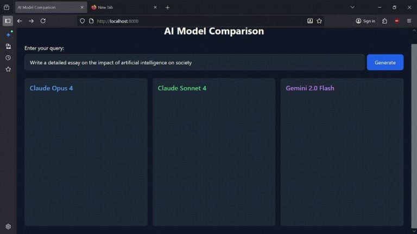Click the Sign in account button
417x234 pixels.
click(x=365, y=21)
